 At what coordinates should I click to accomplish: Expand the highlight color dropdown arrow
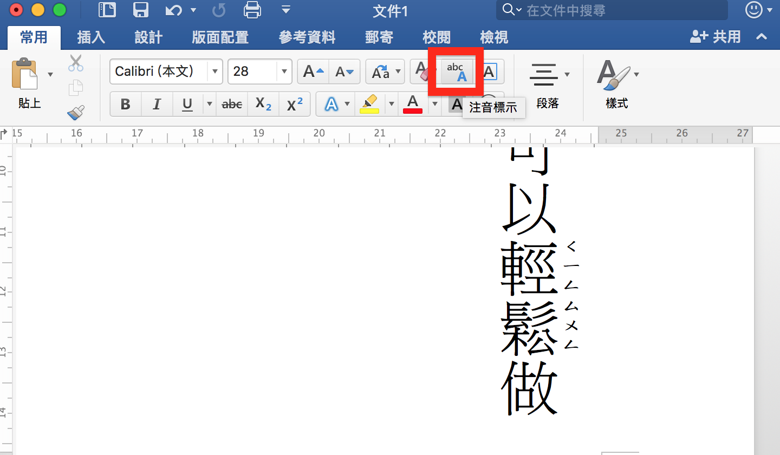[391, 103]
